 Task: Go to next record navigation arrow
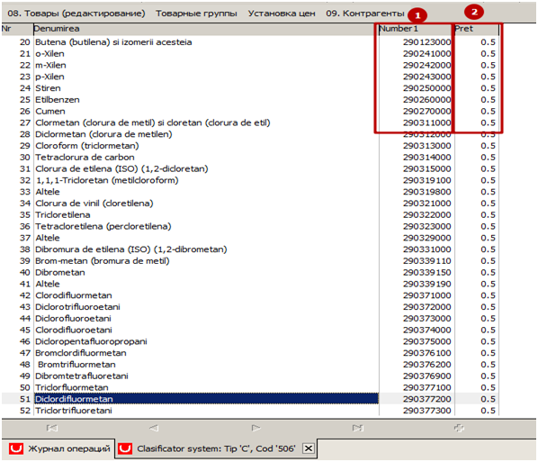click(x=256, y=428)
